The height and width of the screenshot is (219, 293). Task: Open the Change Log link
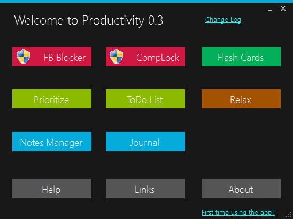(x=223, y=20)
